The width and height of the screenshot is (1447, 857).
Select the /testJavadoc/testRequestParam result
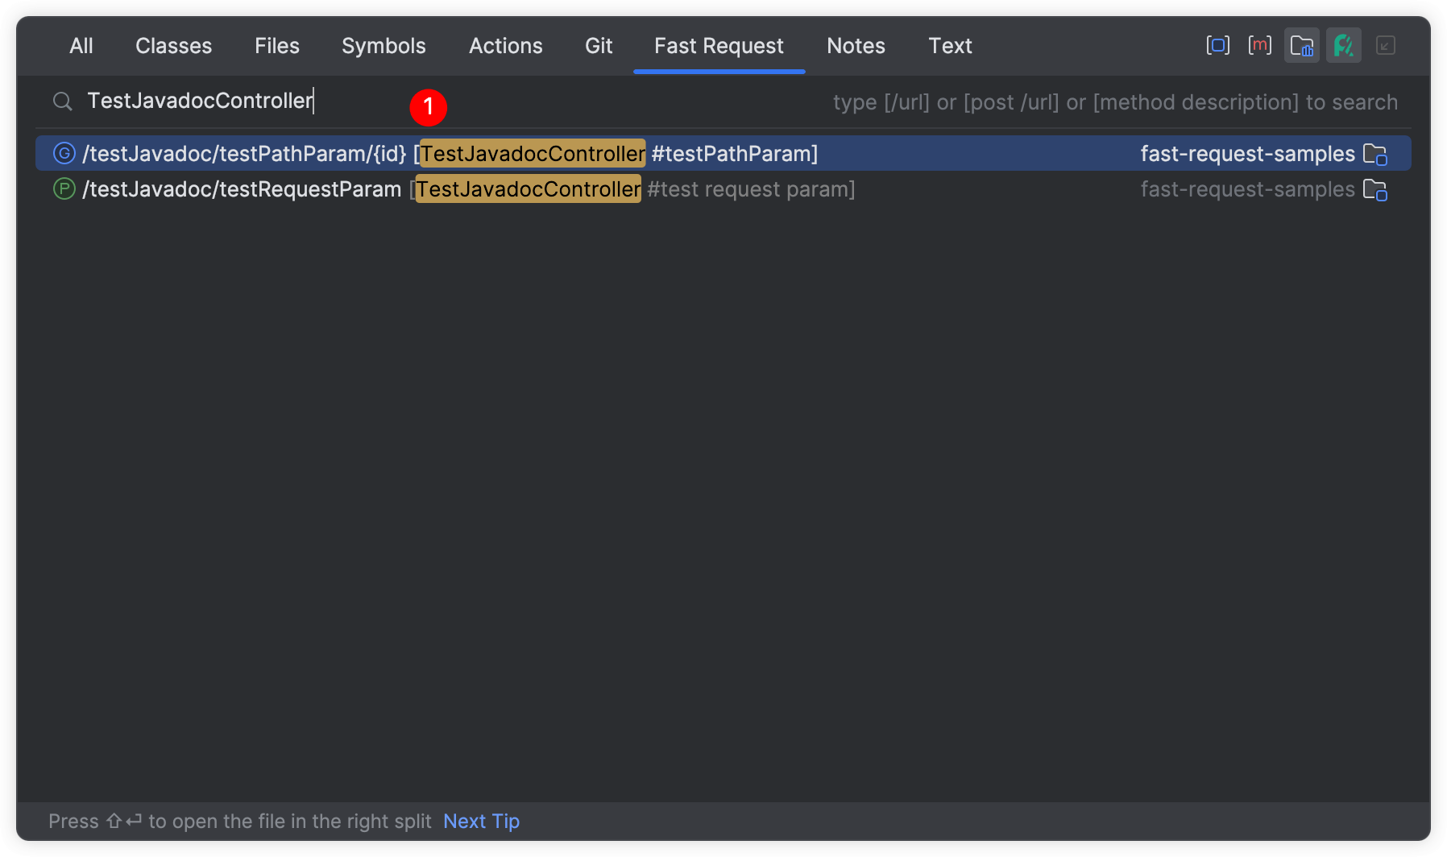point(242,189)
